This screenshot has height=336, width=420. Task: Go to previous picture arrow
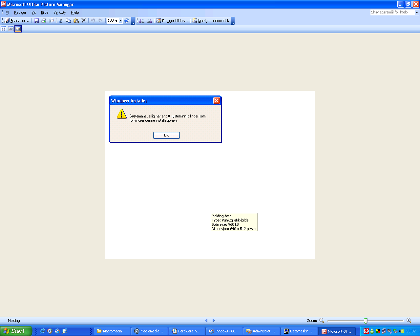coord(206,321)
